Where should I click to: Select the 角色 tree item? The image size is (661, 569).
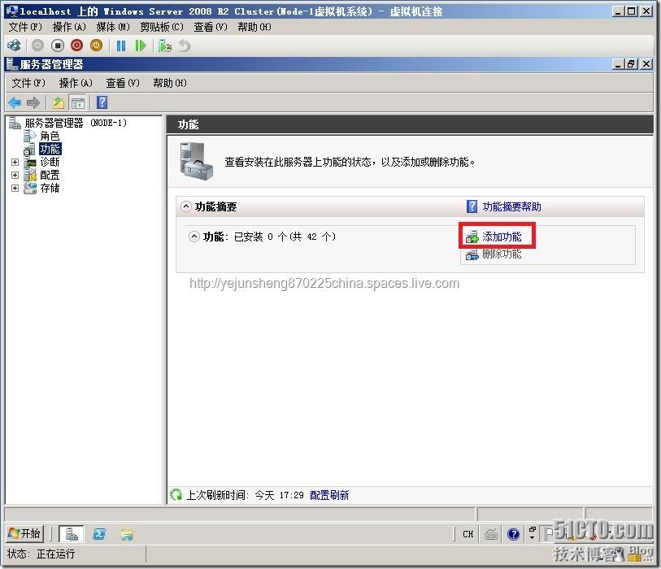(x=50, y=136)
